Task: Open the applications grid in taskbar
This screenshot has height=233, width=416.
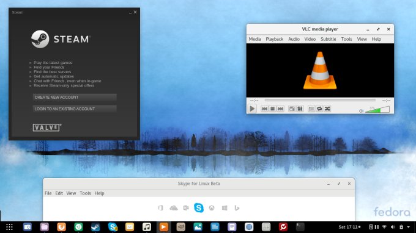Action: [9, 227]
